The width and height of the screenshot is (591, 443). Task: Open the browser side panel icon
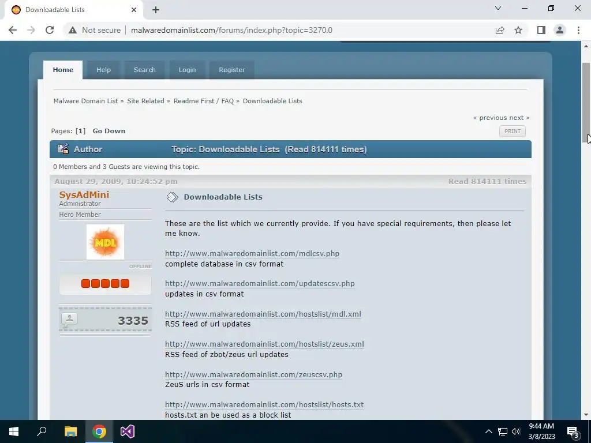pyautogui.click(x=541, y=30)
